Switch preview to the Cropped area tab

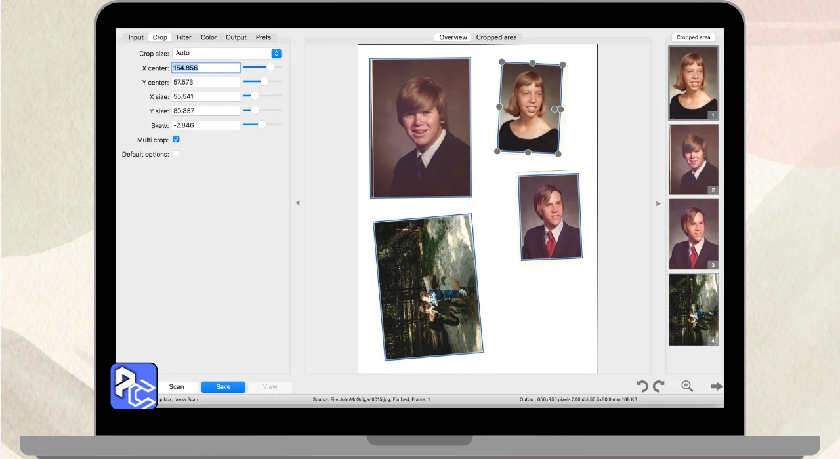496,37
